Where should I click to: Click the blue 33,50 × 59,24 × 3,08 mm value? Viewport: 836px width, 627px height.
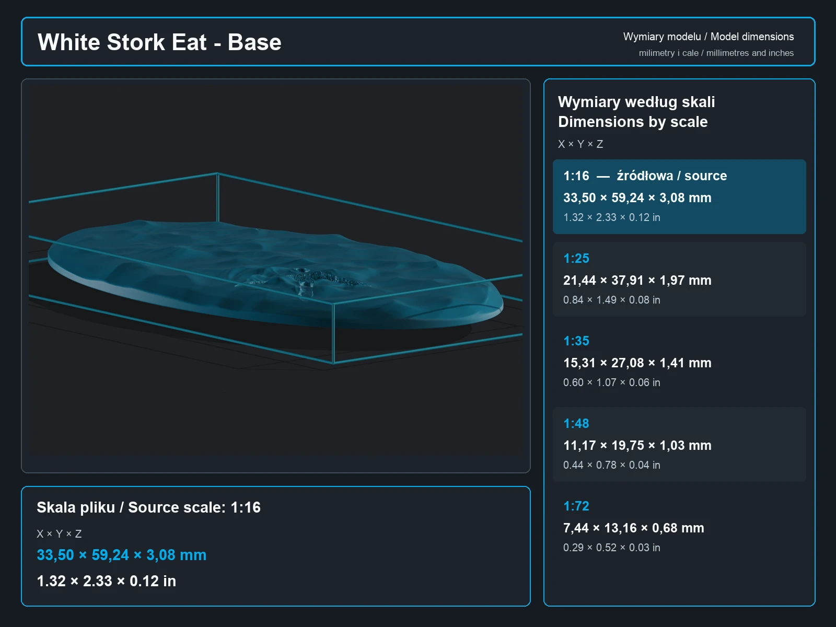tap(122, 555)
